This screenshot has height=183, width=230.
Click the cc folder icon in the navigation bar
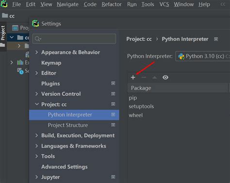5,16
